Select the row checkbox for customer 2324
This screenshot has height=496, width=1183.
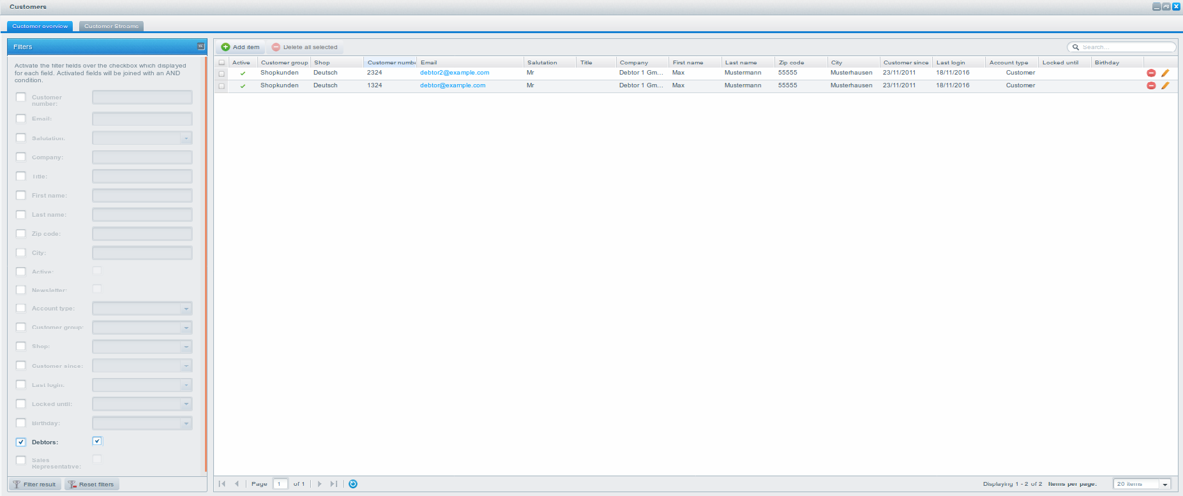222,73
